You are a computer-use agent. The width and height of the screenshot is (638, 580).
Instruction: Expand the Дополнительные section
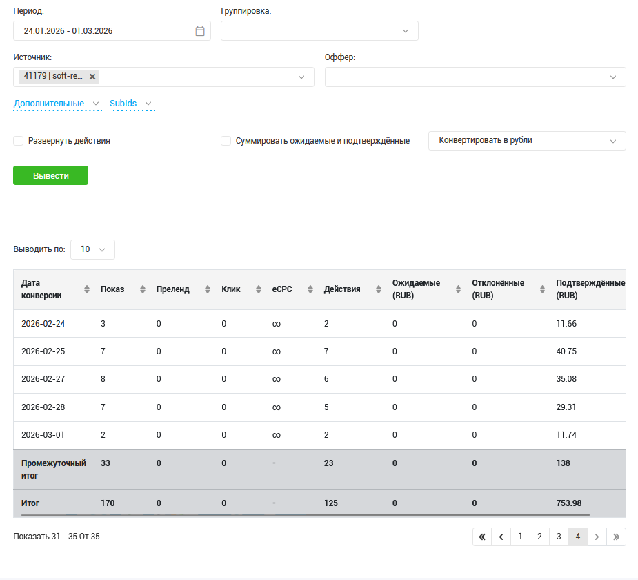pos(57,104)
